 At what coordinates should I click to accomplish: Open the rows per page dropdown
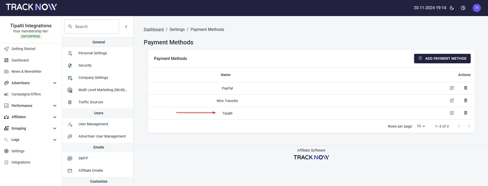click(x=421, y=126)
